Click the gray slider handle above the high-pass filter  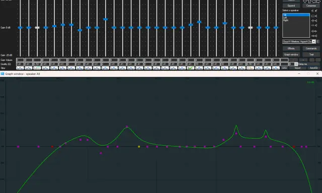(x=37, y=28)
